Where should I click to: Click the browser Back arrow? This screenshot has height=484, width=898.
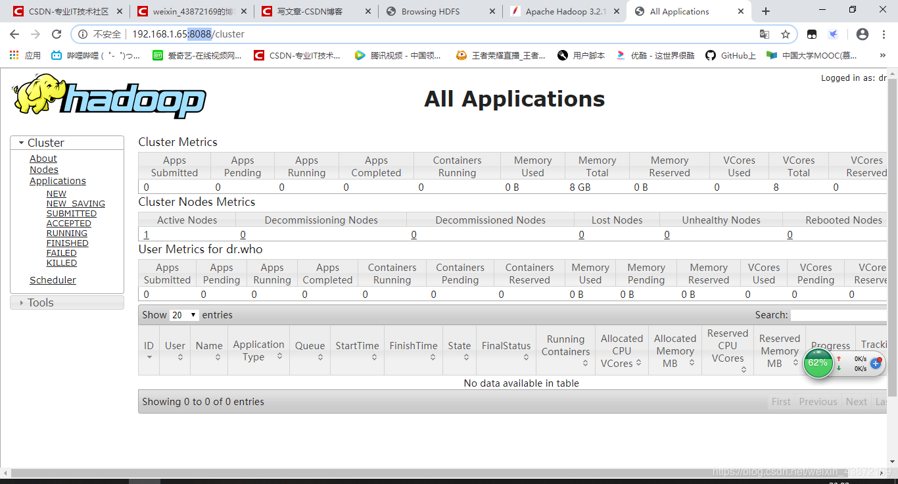[x=14, y=34]
